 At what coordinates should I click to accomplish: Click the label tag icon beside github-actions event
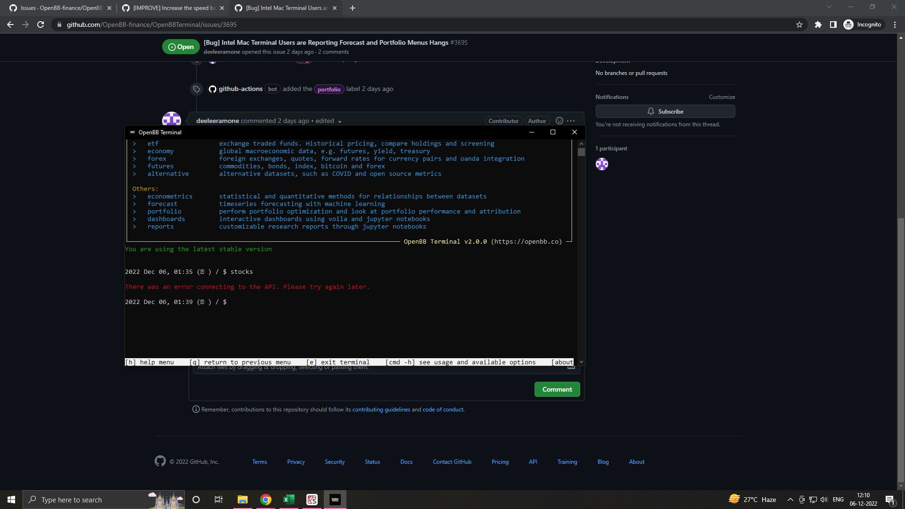pyautogui.click(x=197, y=89)
